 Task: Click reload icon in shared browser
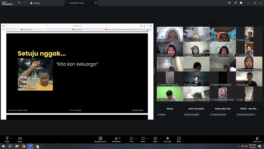107,26
